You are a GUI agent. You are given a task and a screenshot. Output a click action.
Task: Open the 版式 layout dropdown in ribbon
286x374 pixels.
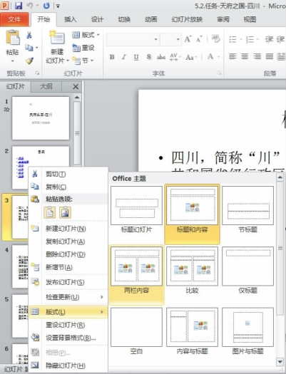tap(86, 35)
